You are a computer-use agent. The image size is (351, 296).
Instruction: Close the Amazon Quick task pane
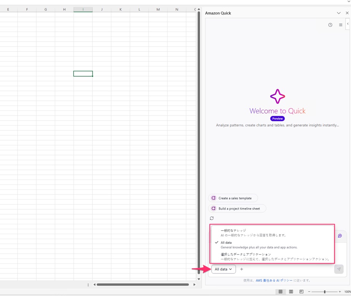[347, 13]
